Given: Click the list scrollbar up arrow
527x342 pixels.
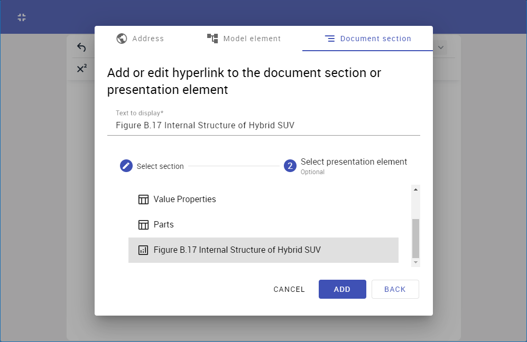Looking at the screenshot, I should pyautogui.click(x=415, y=190).
